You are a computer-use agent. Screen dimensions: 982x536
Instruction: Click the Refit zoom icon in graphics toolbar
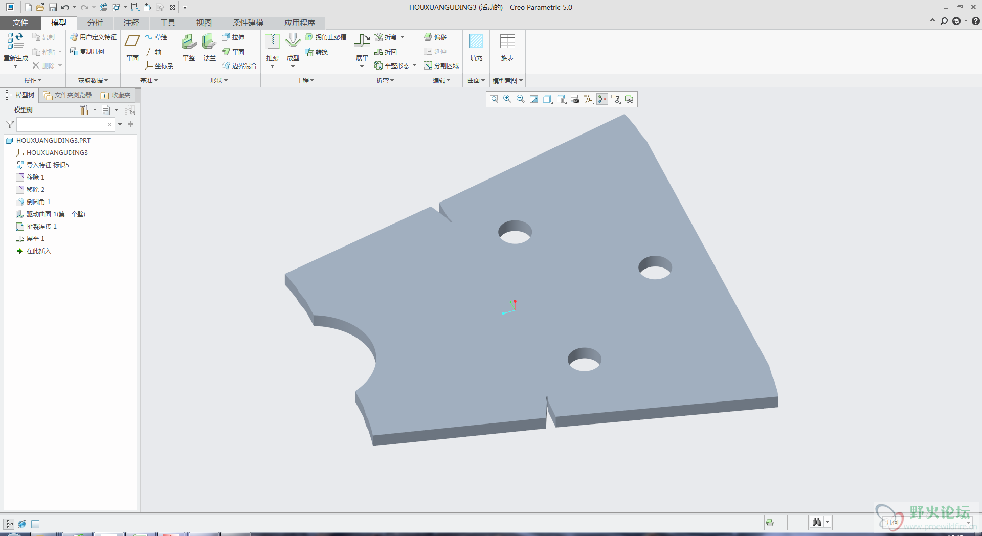[x=494, y=99]
